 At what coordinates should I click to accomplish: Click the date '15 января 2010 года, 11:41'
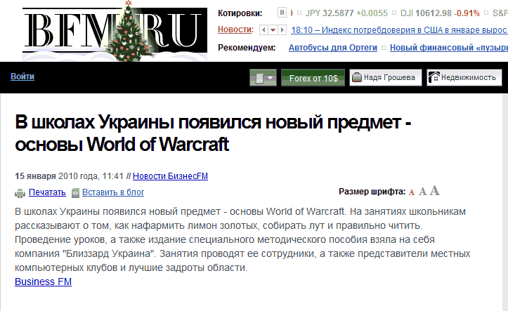click(69, 176)
